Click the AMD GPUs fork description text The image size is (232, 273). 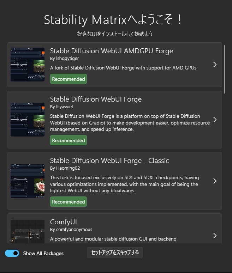point(123,68)
